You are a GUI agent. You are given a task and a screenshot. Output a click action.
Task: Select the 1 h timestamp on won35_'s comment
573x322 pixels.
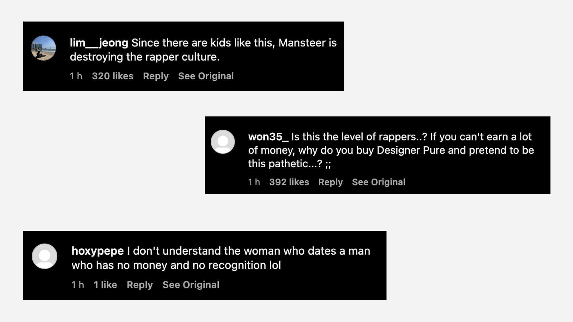point(254,182)
